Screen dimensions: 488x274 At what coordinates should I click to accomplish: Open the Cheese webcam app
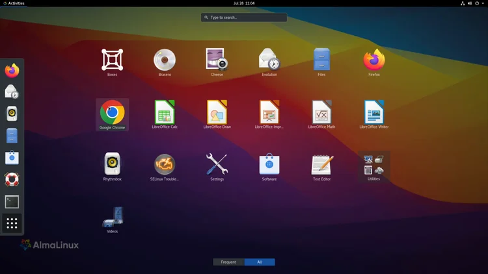click(217, 62)
